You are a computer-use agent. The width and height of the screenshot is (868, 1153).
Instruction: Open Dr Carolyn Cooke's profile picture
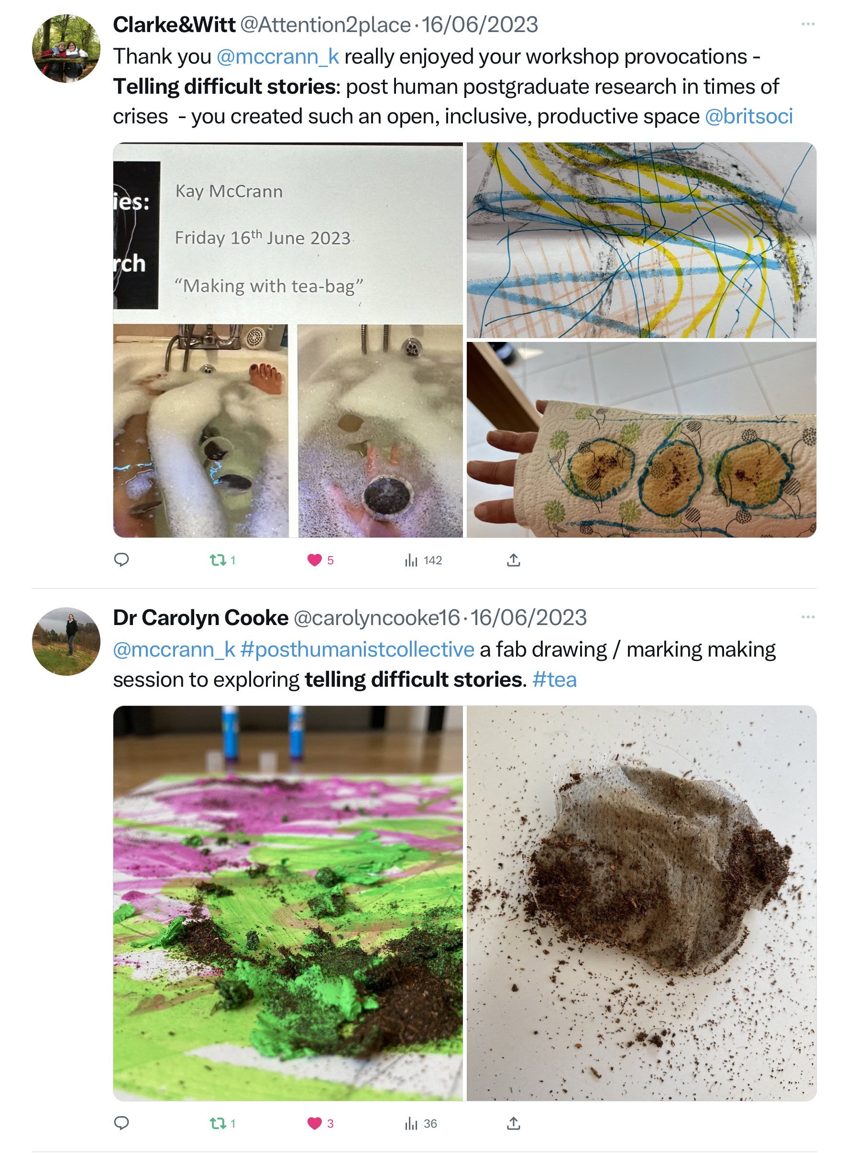[x=66, y=641]
